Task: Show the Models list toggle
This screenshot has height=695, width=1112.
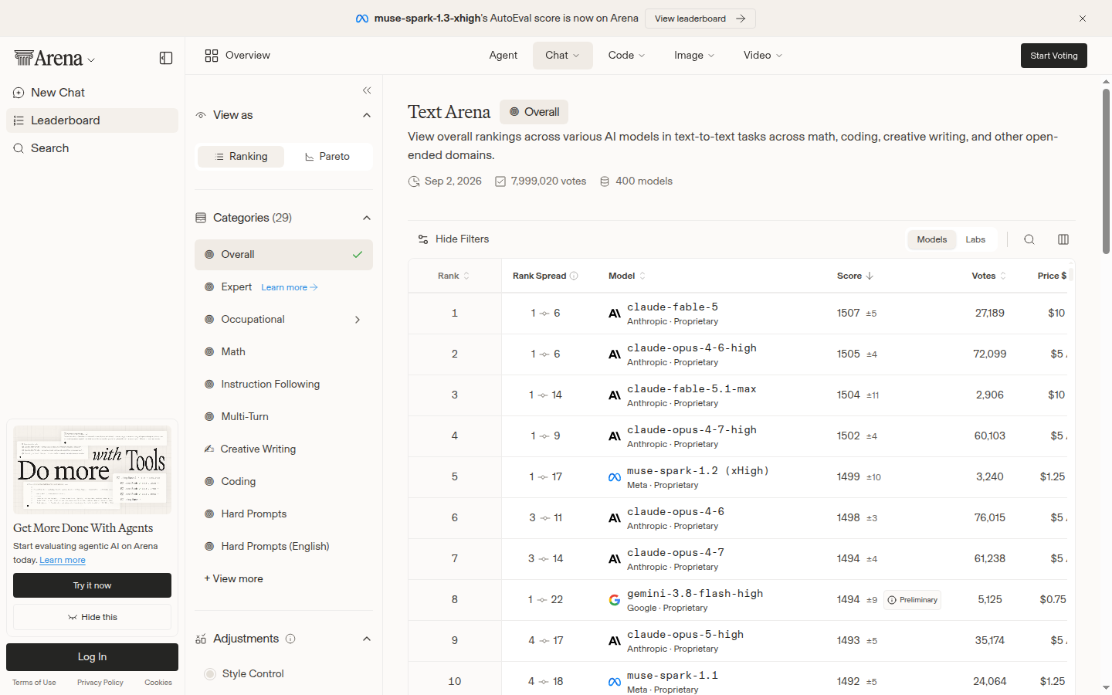Action: pyautogui.click(x=932, y=239)
